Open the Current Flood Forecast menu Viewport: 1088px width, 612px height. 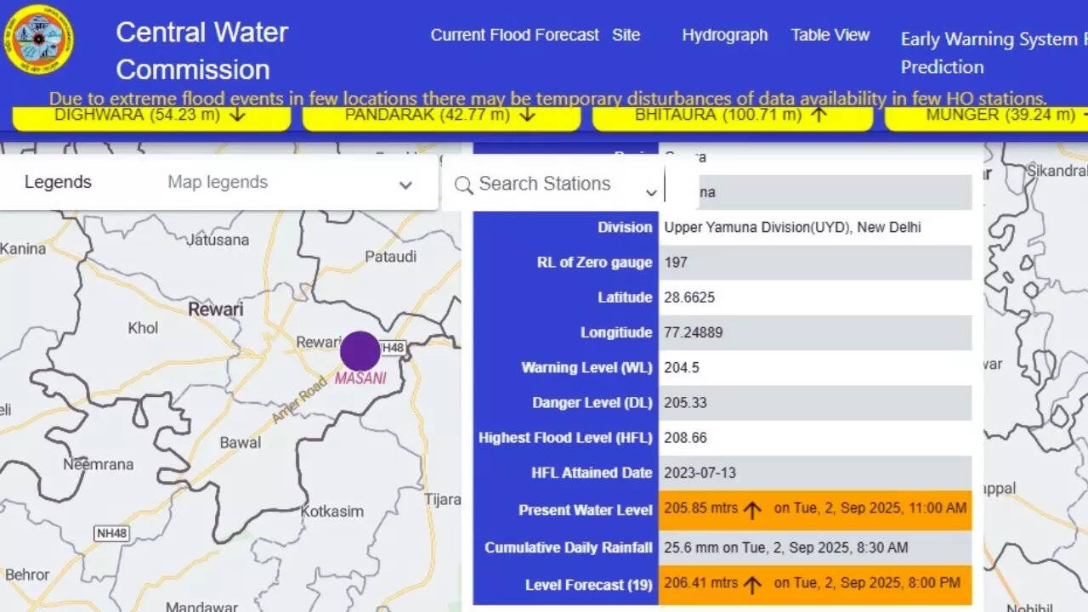tap(514, 35)
